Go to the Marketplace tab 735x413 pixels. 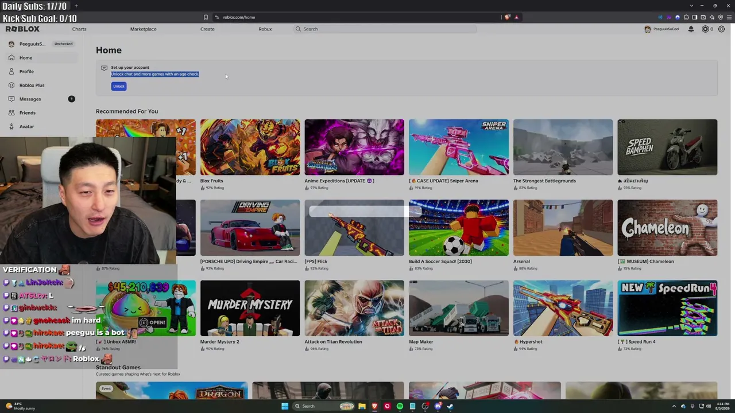click(x=143, y=29)
